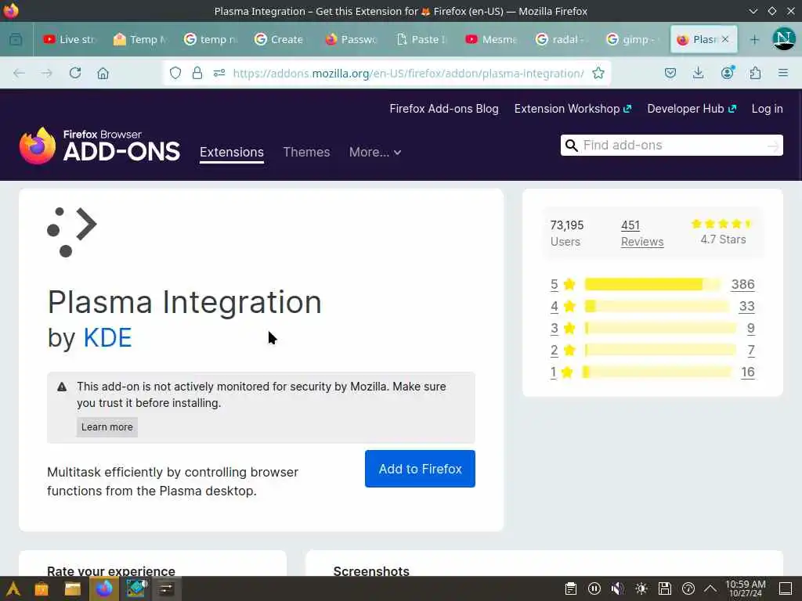Image resolution: width=802 pixels, height=601 pixels.
Task: Reload the current page
Action: (x=75, y=73)
